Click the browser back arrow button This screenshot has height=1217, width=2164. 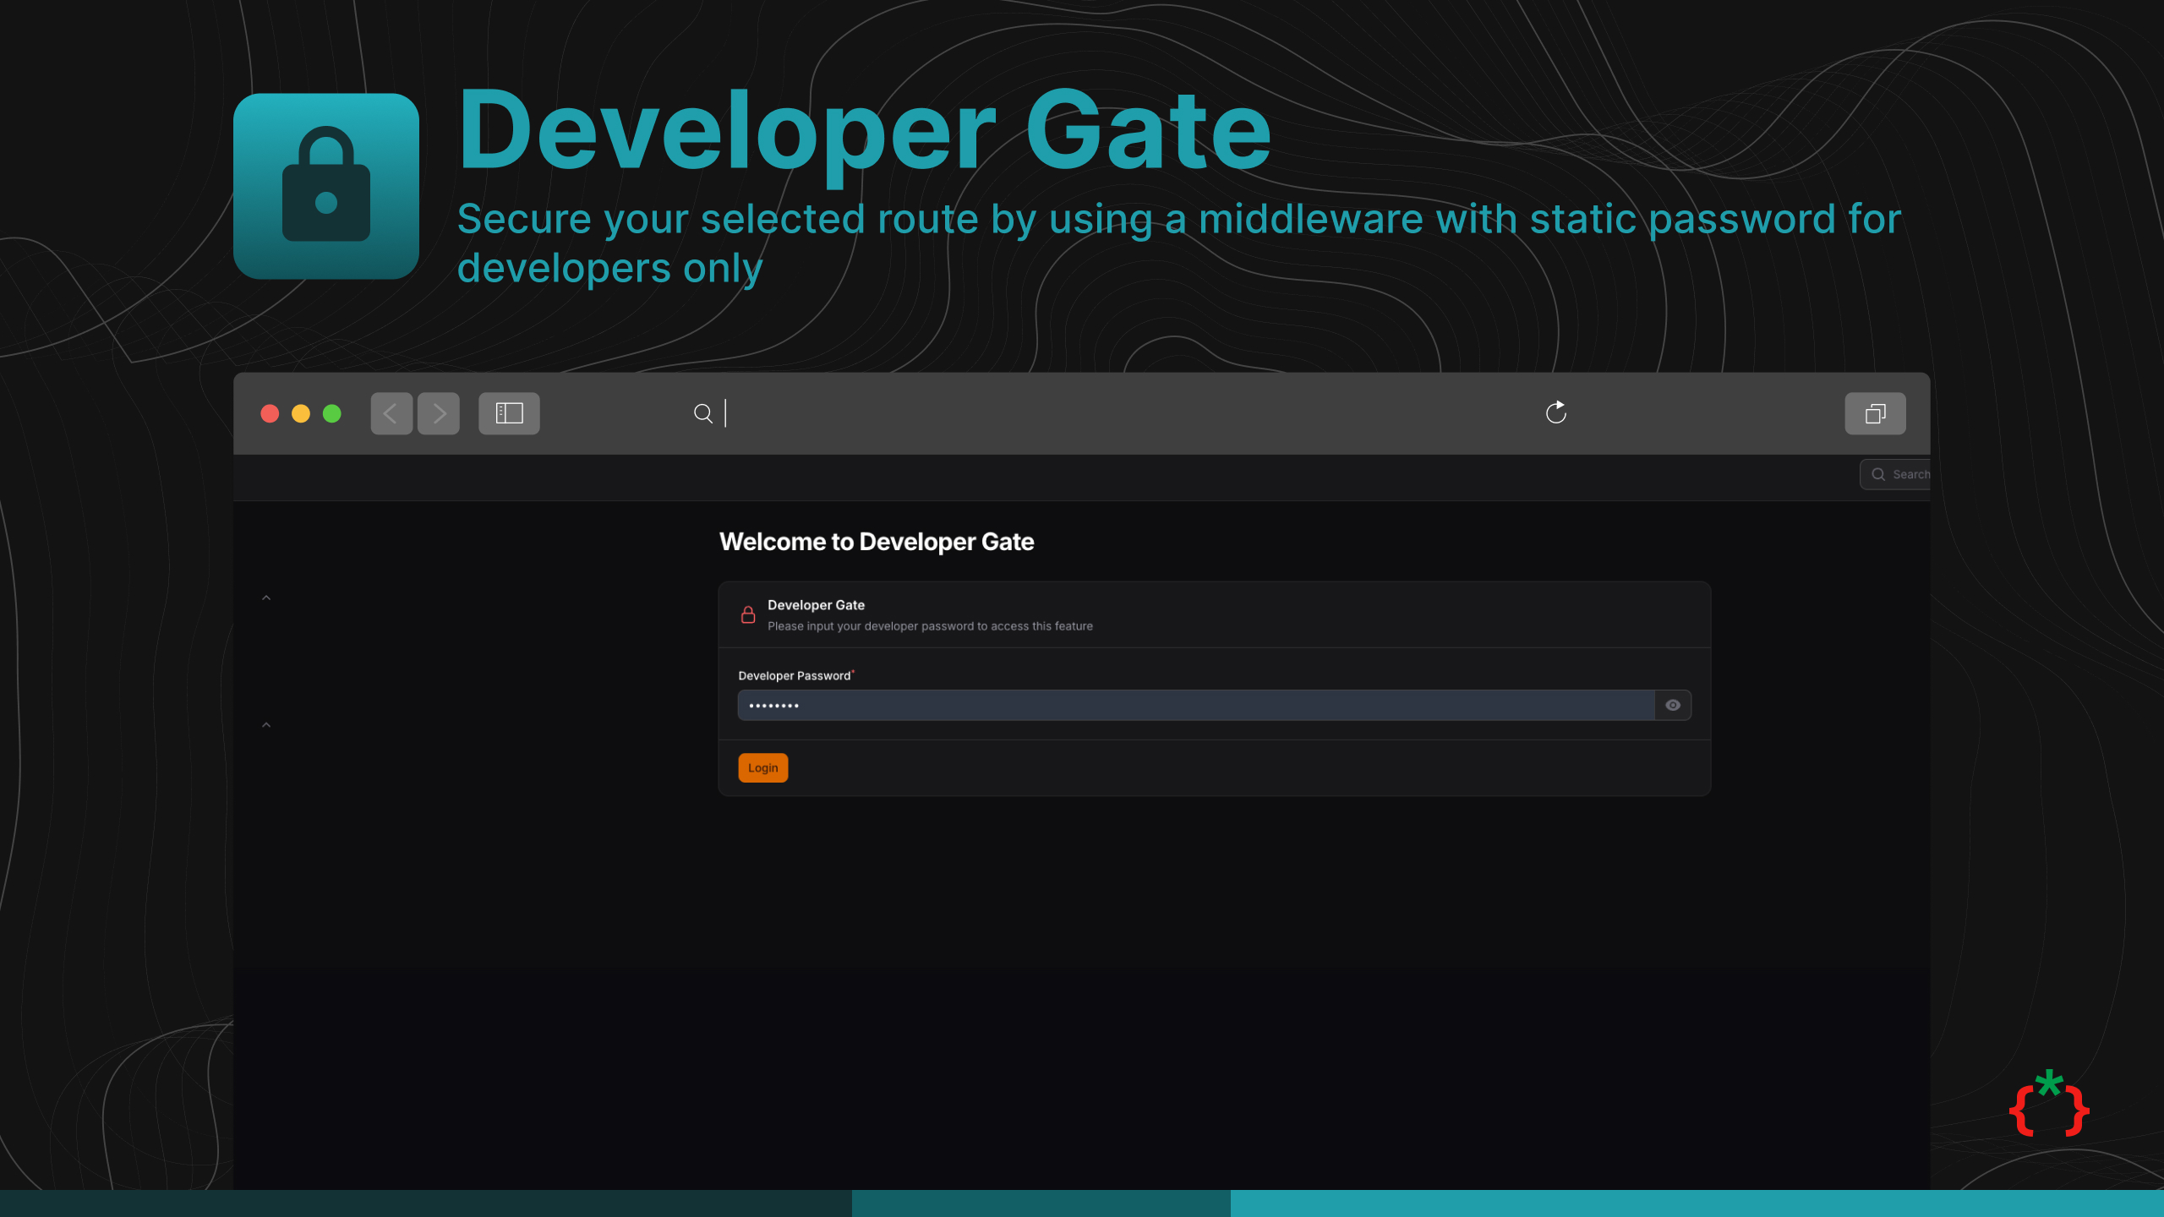(391, 413)
